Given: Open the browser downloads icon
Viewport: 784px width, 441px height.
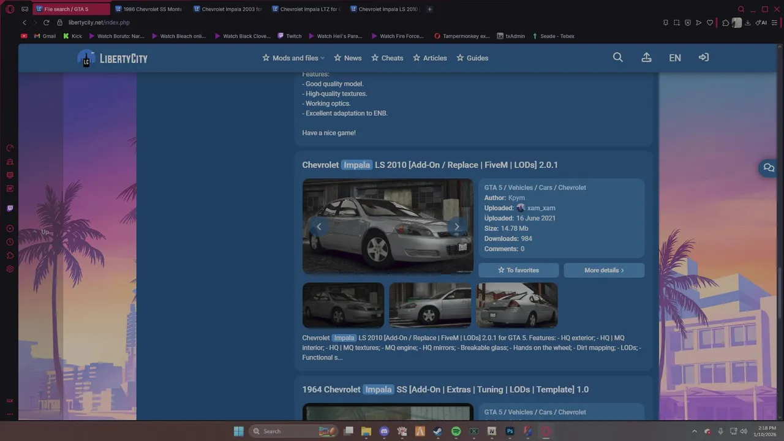Looking at the screenshot, I should pos(748,23).
